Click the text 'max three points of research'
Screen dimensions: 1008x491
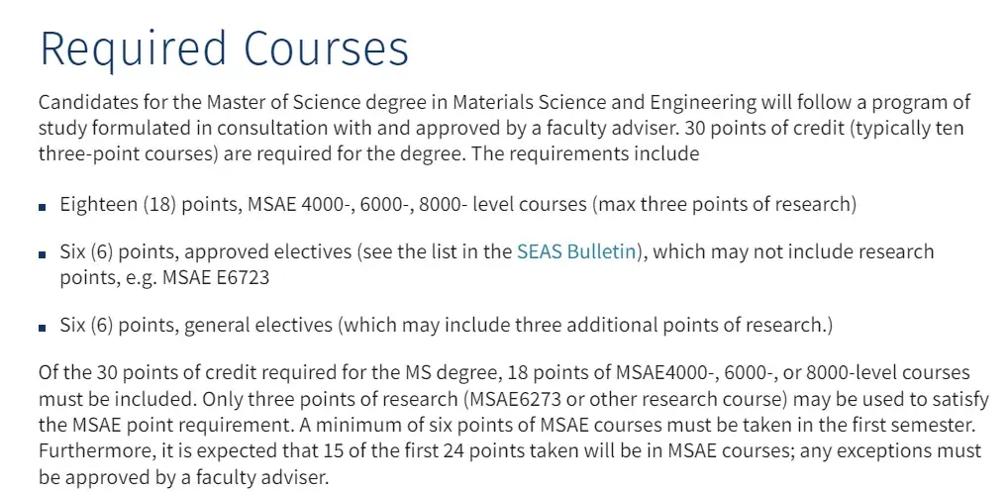[x=725, y=204]
